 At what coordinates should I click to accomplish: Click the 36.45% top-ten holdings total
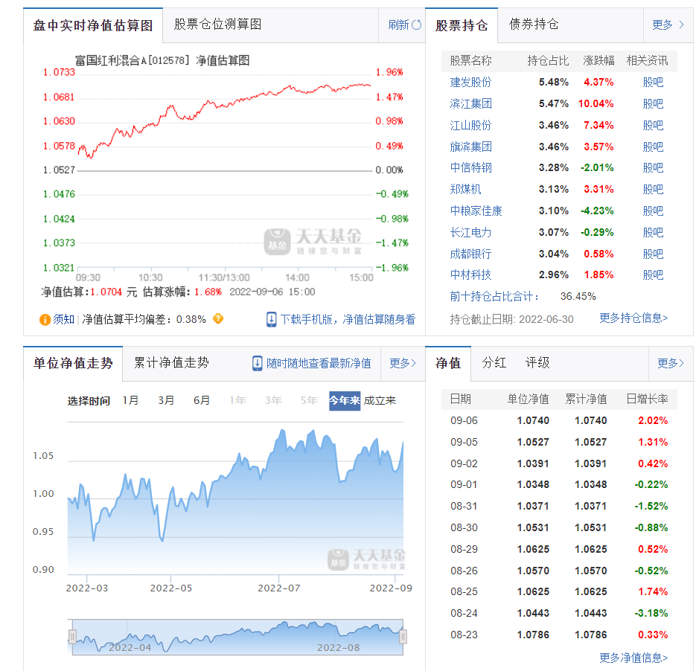click(x=578, y=296)
